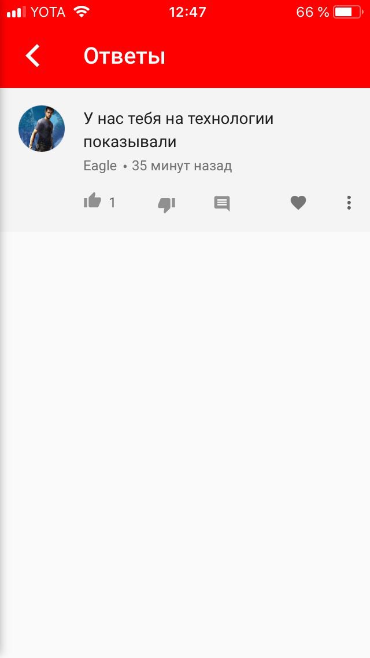Tap the 12:47 clock in status bar
This screenshot has height=658, width=370.
(188, 12)
